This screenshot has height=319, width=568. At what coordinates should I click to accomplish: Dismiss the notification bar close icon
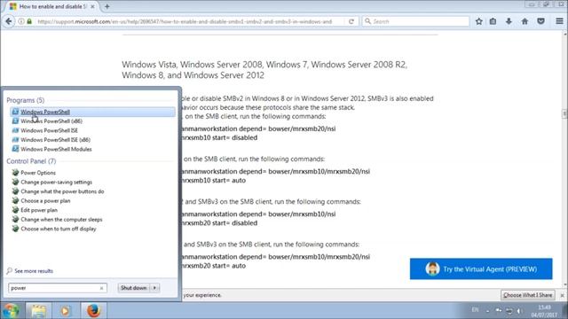click(562, 295)
